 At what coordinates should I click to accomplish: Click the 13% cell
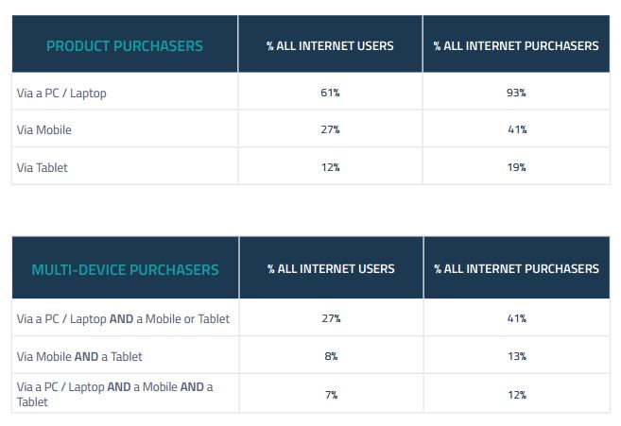pos(516,356)
